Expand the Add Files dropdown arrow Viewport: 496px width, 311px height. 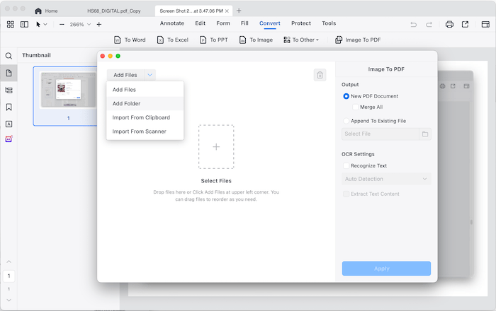(x=150, y=75)
